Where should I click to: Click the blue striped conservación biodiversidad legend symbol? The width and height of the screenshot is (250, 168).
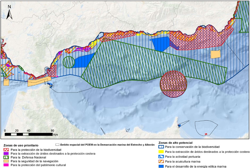coord(161,147)
